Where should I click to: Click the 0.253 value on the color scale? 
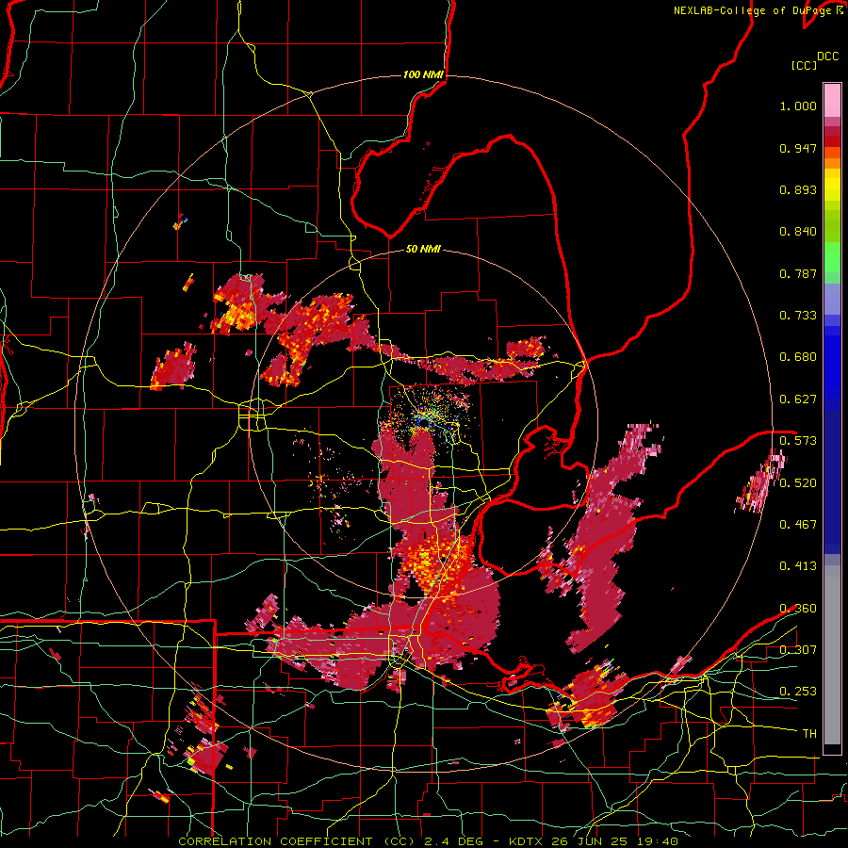point(798,692)
